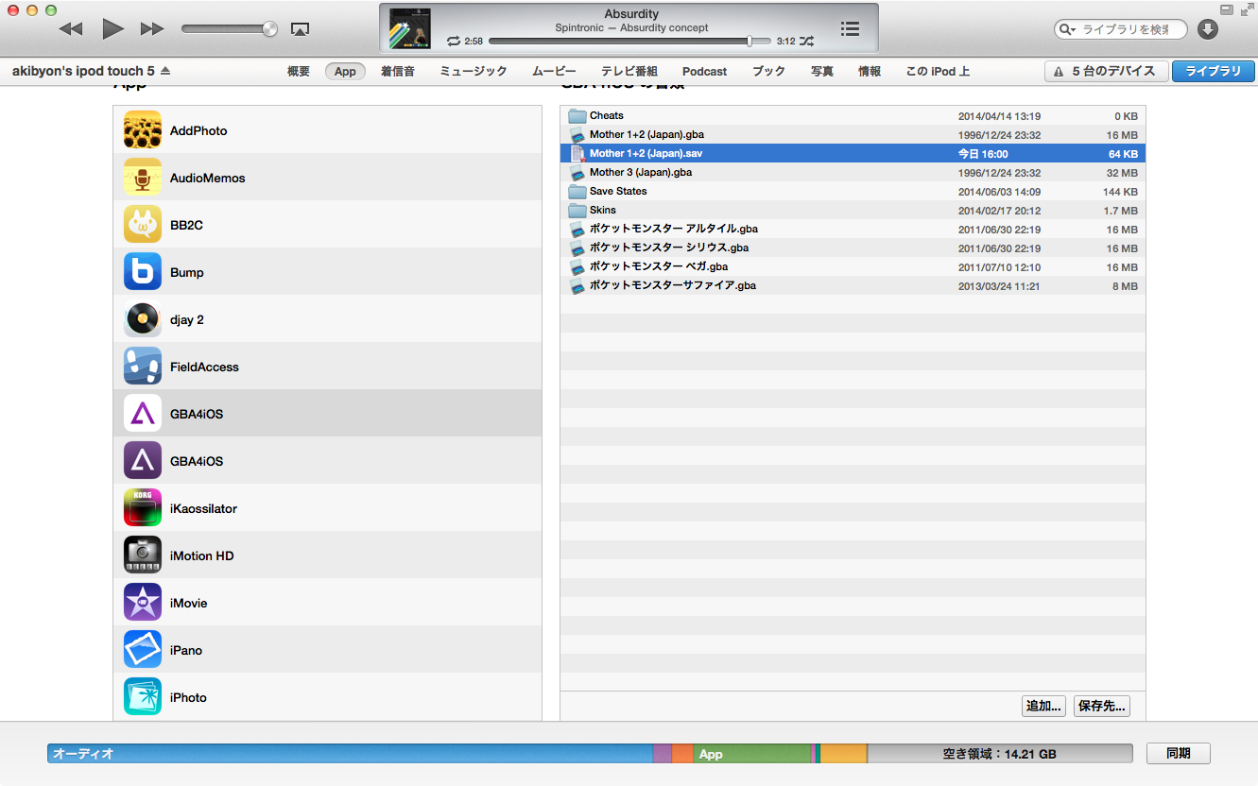Click the Absurdity album artwork thumbnail
The image size is (1258, 786).
(410, 29)
